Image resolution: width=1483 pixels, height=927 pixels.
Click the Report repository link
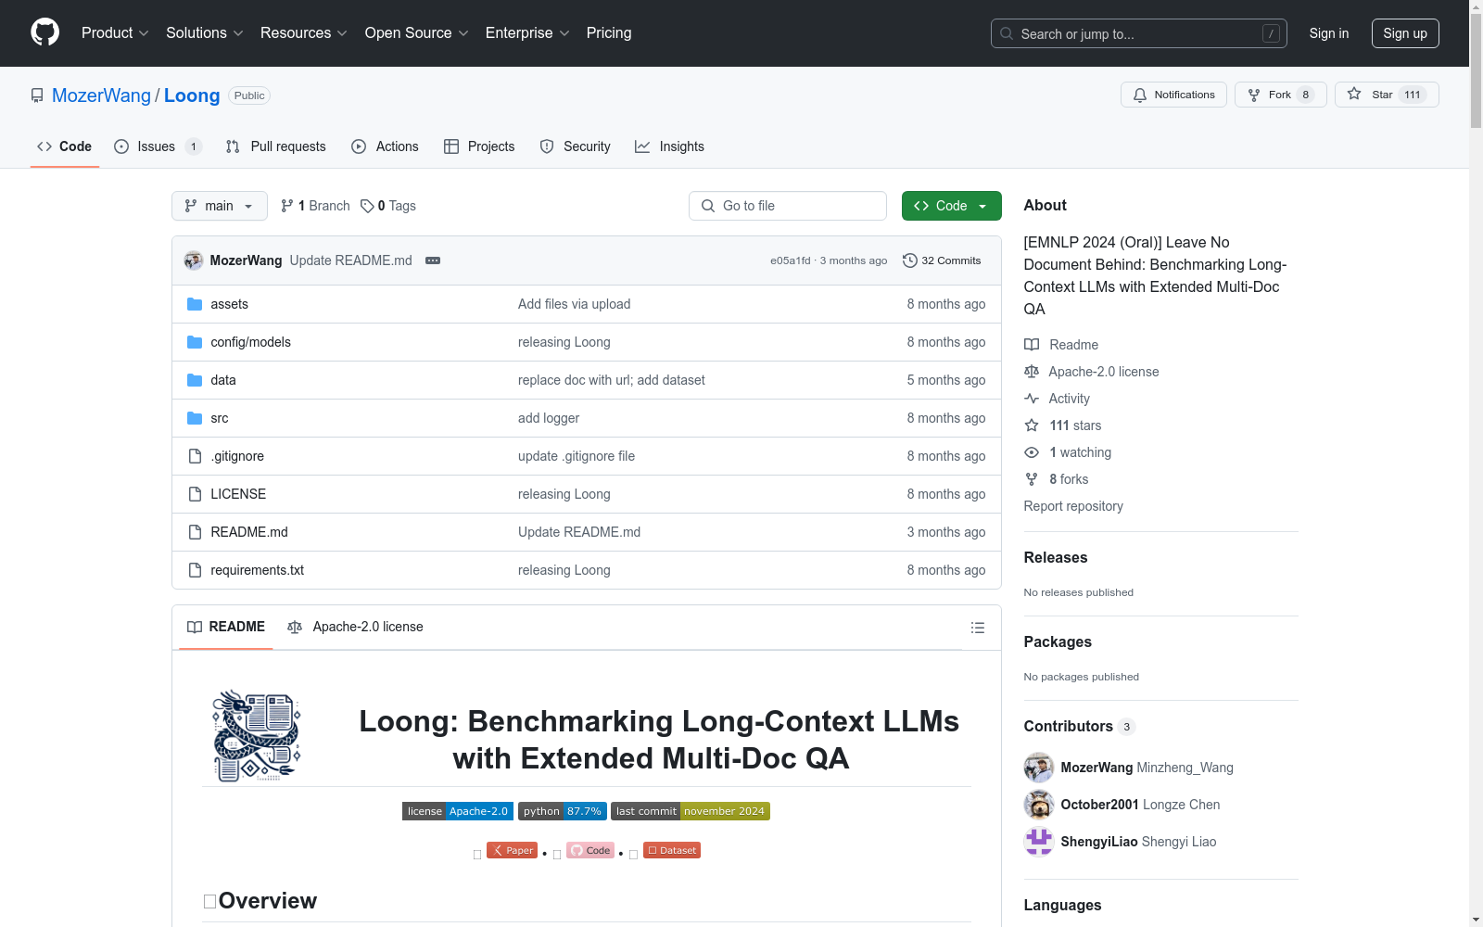(x=1073, y=506)
